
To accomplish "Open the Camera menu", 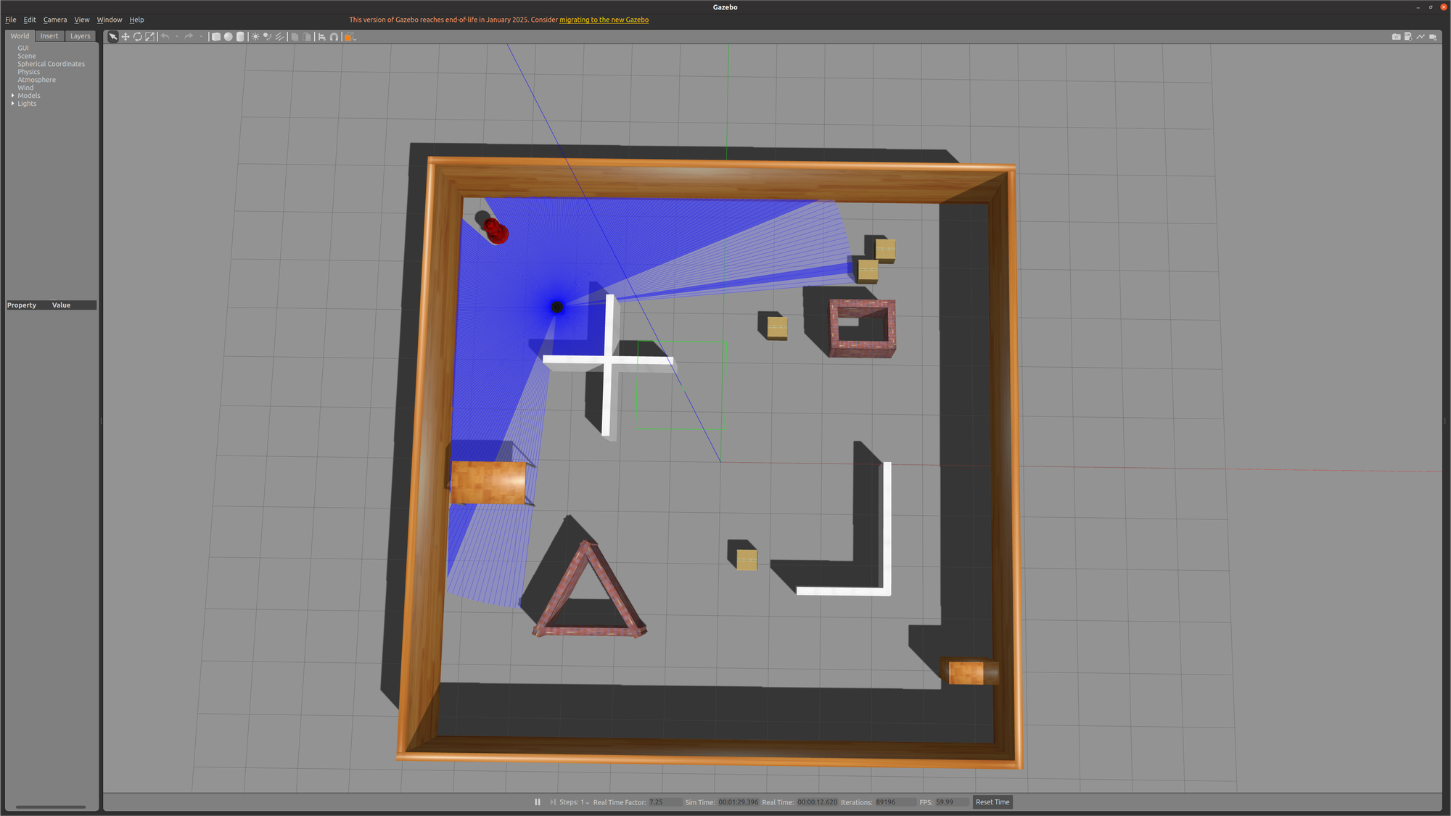I will click(x=54, y=20).
